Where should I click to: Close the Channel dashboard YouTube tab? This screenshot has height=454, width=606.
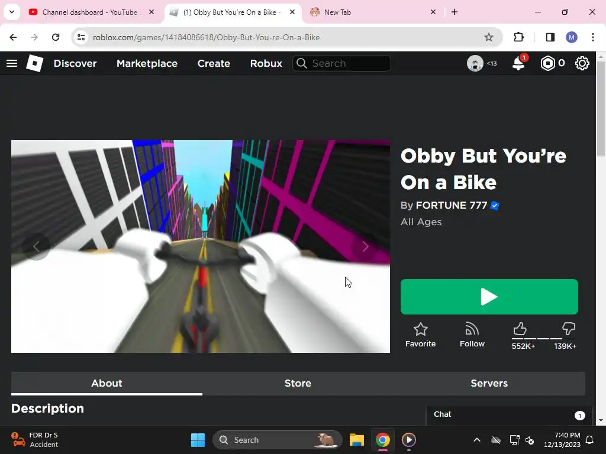click(151, 12)
